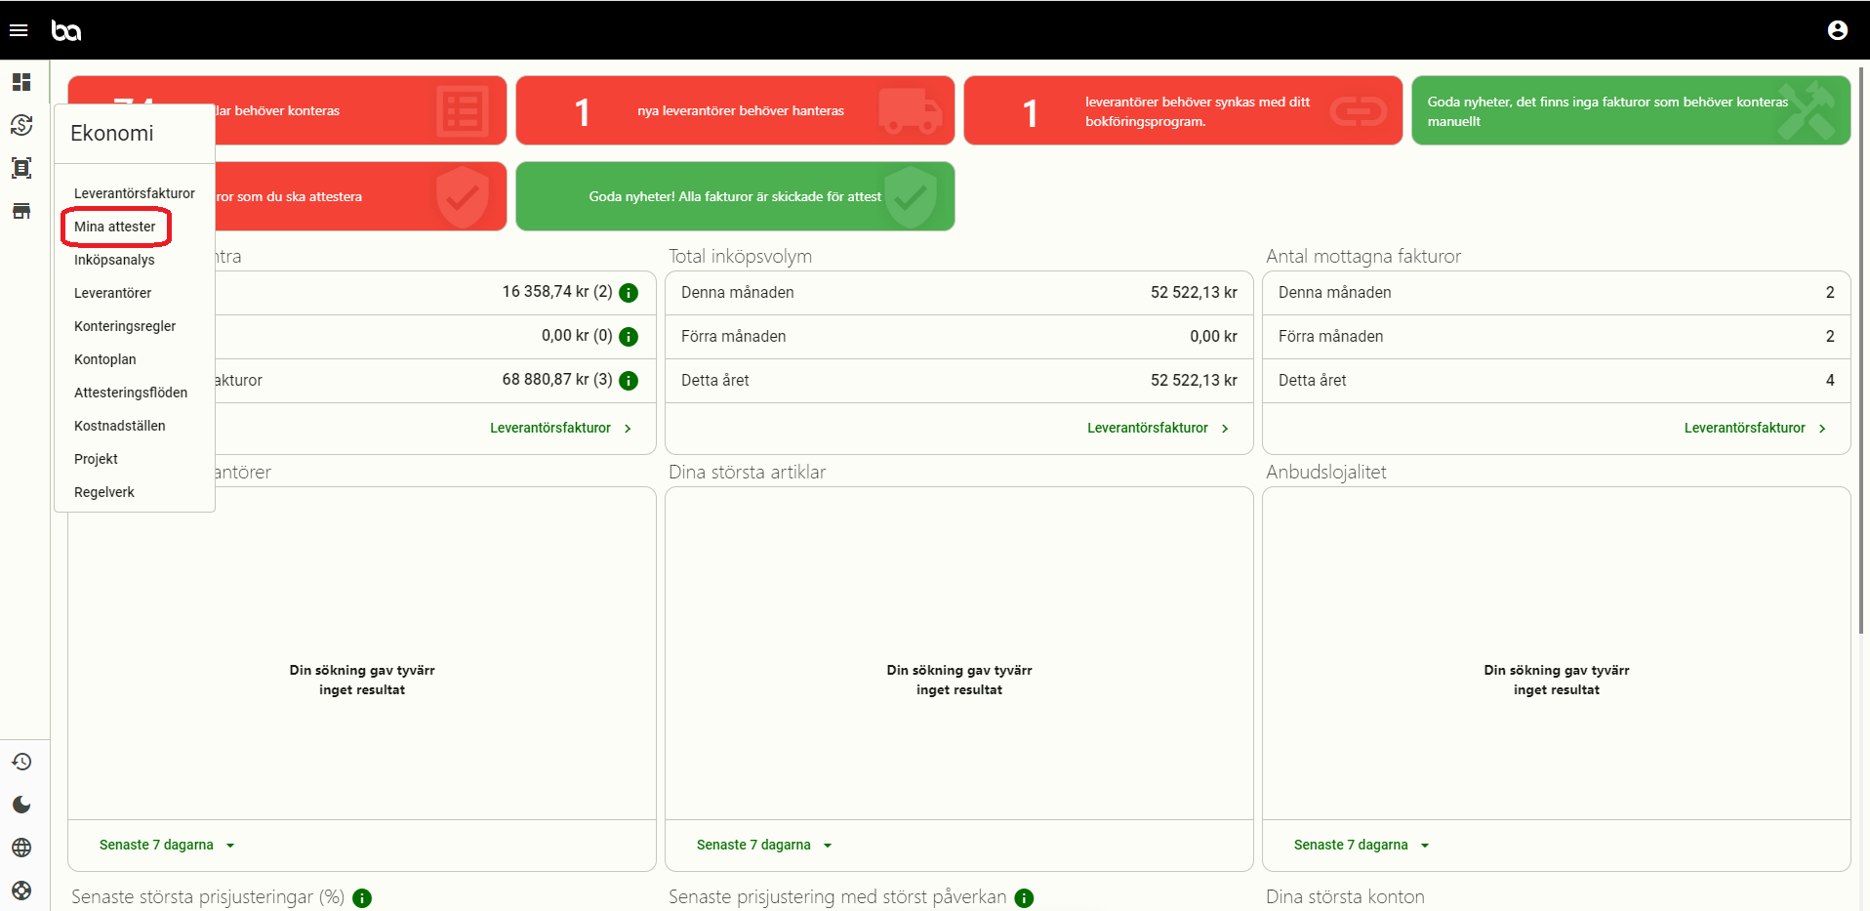Click the tools icon on manual kontering card
Screen dimensions: 1870x911
pos(1807,110)
